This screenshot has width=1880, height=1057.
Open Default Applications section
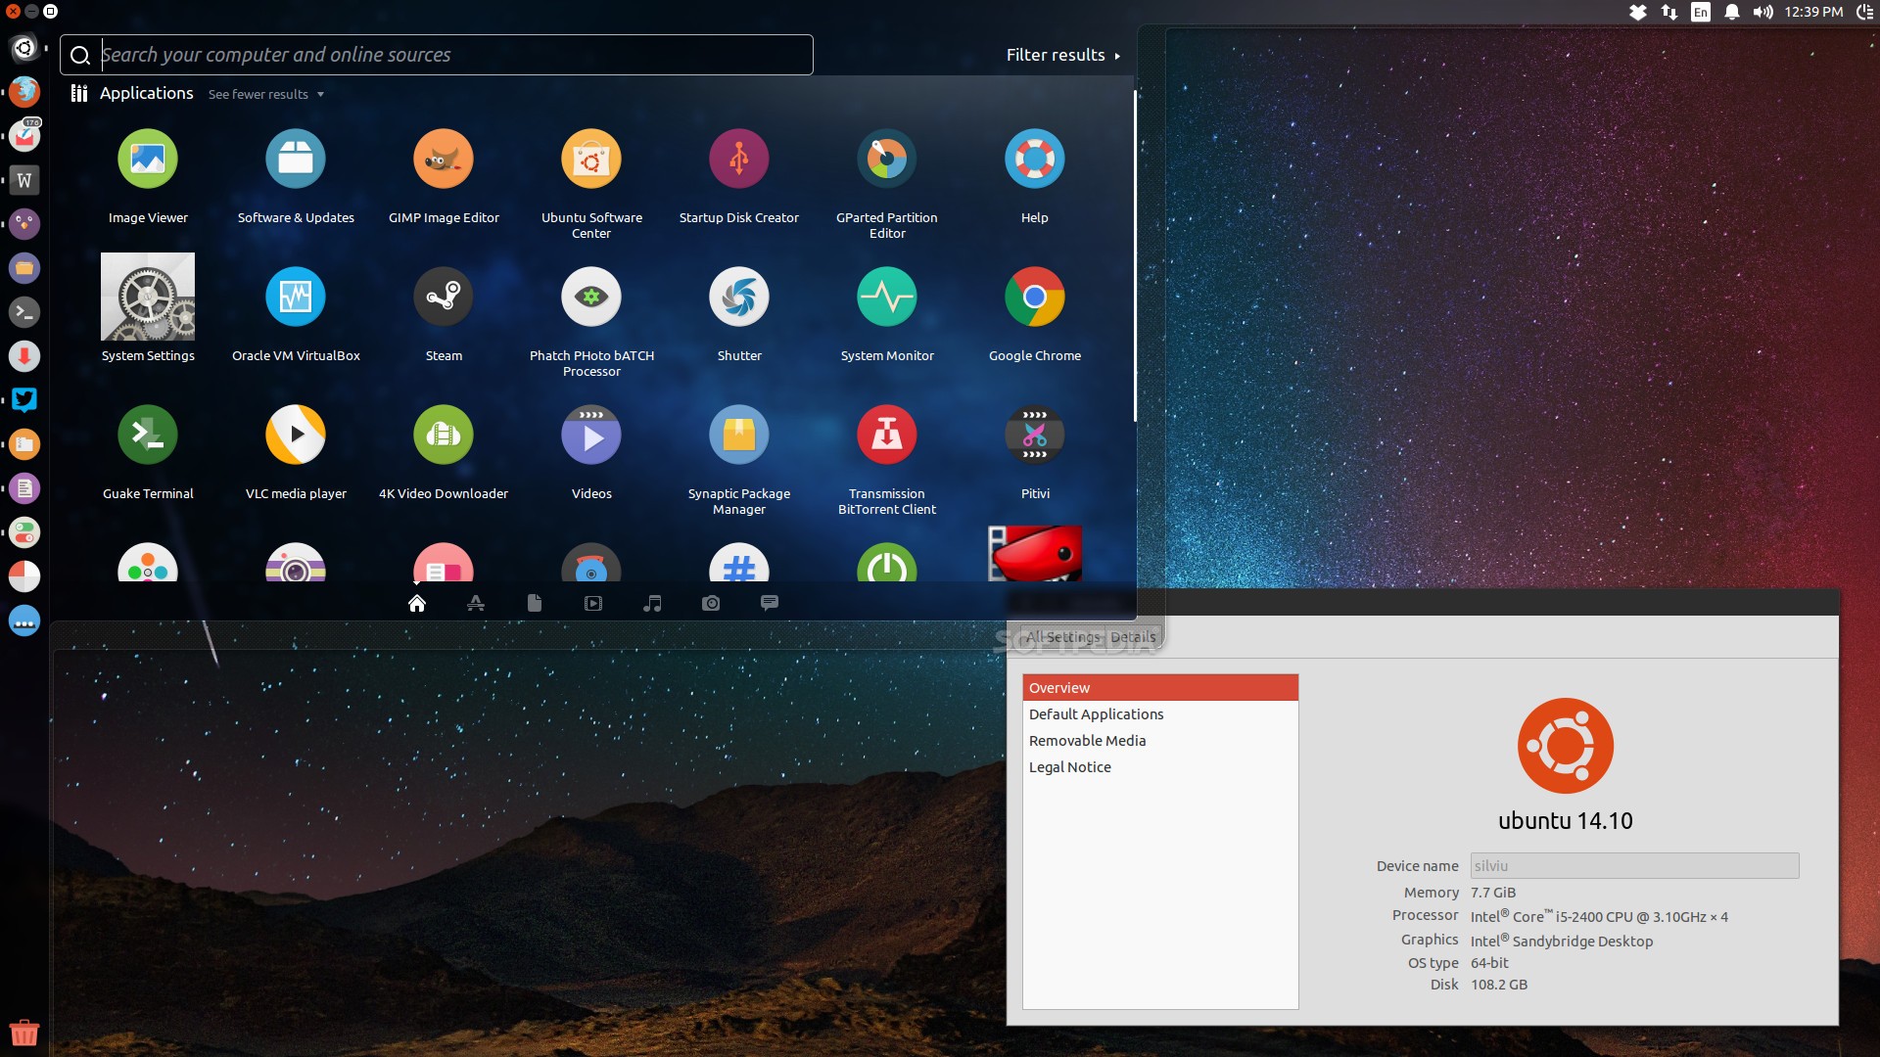[1160, 714]
